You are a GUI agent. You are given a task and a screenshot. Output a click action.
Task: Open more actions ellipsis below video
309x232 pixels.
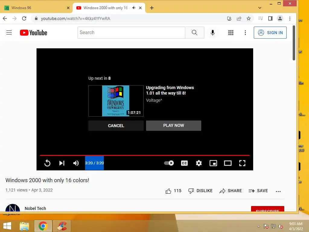pyautogui.click(x=278, y=191)
